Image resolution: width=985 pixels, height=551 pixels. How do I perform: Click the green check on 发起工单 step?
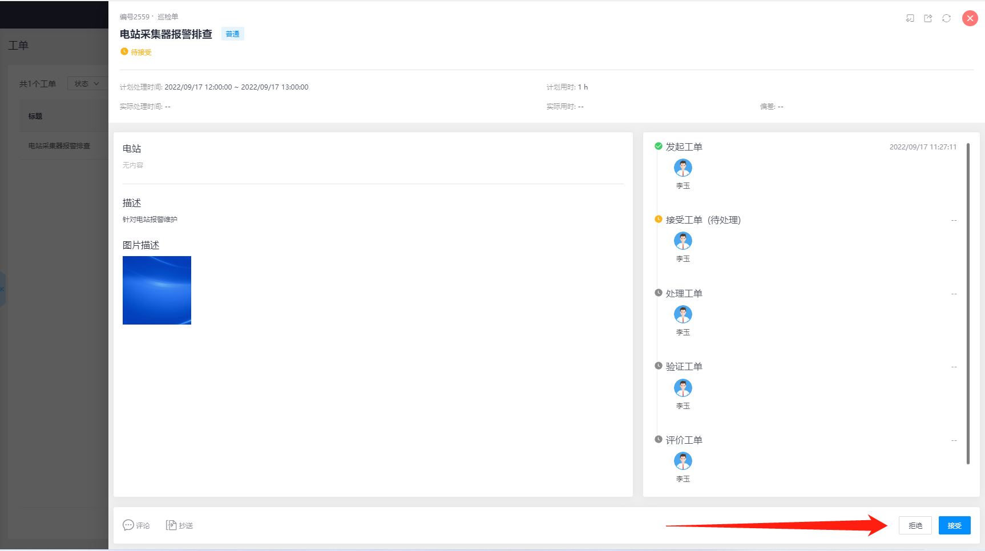658,146
